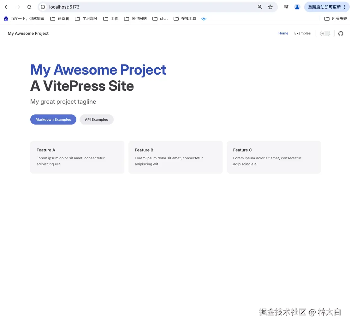Toggle dark mode appearance switch
This screenshot has height=325, width=350.
325,33
